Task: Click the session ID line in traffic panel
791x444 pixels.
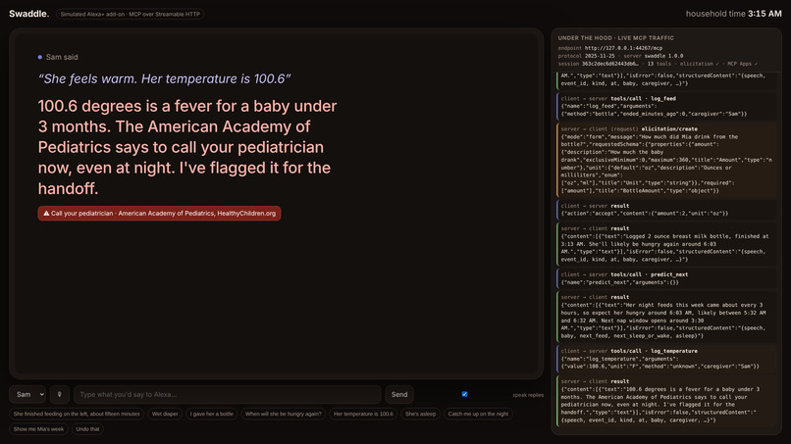Action: tap(658, 64)
